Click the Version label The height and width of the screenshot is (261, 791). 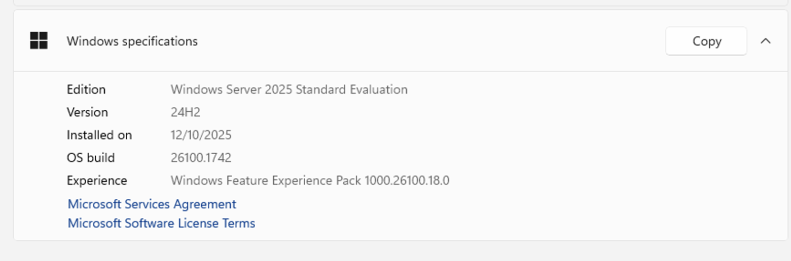click(x=87, y=112)
